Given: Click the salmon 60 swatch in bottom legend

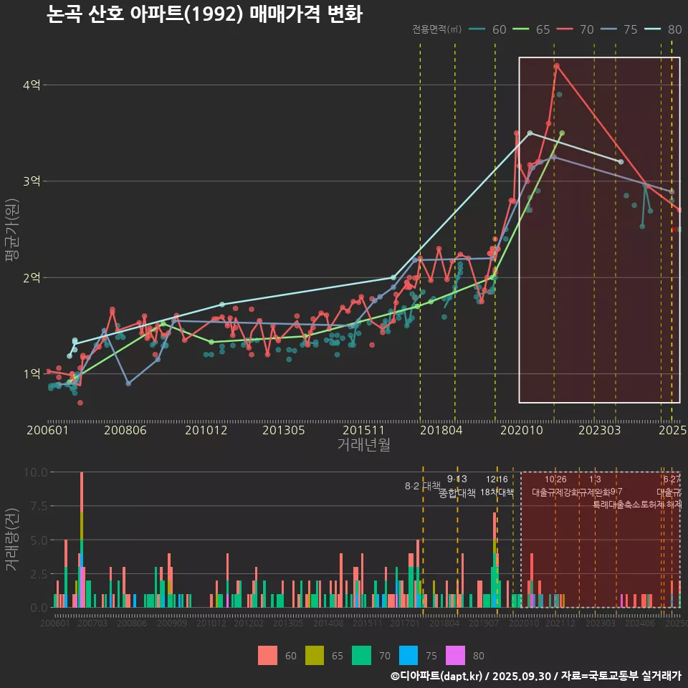Looking at the screenshot, I should [x=267, y=655].
